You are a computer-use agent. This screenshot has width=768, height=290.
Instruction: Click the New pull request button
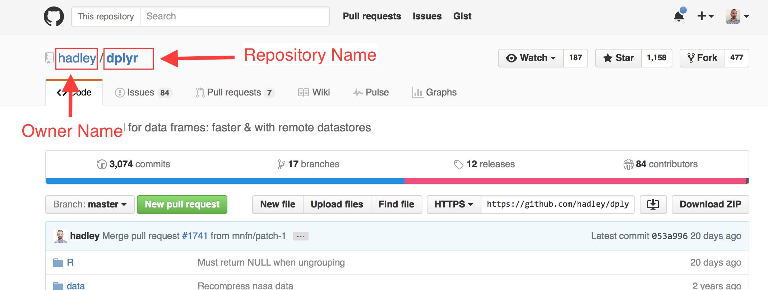(182, 205)
